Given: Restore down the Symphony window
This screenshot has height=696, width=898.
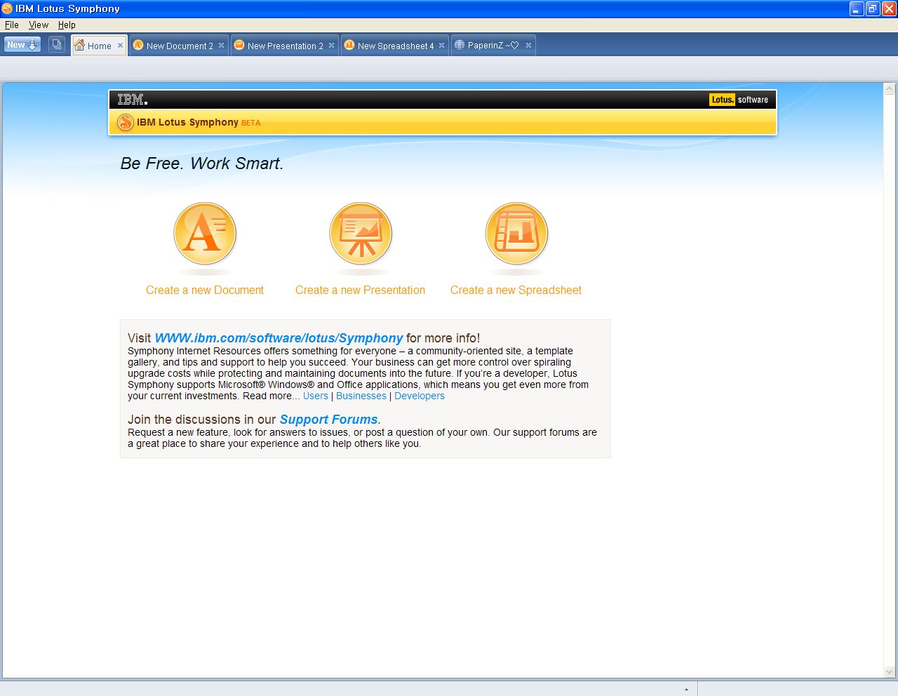Looking at the screenshot, I should pos(873,8).
